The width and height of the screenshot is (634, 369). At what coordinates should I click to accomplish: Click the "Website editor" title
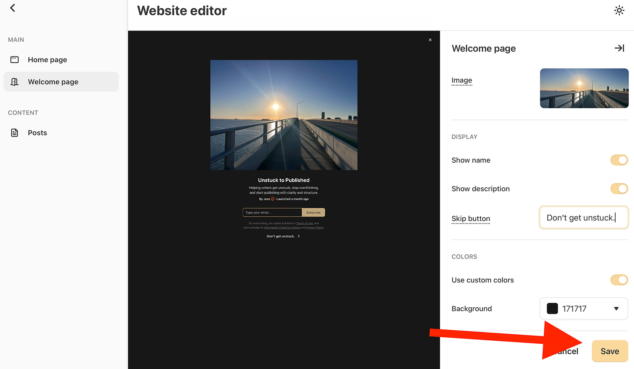(182, 11)
